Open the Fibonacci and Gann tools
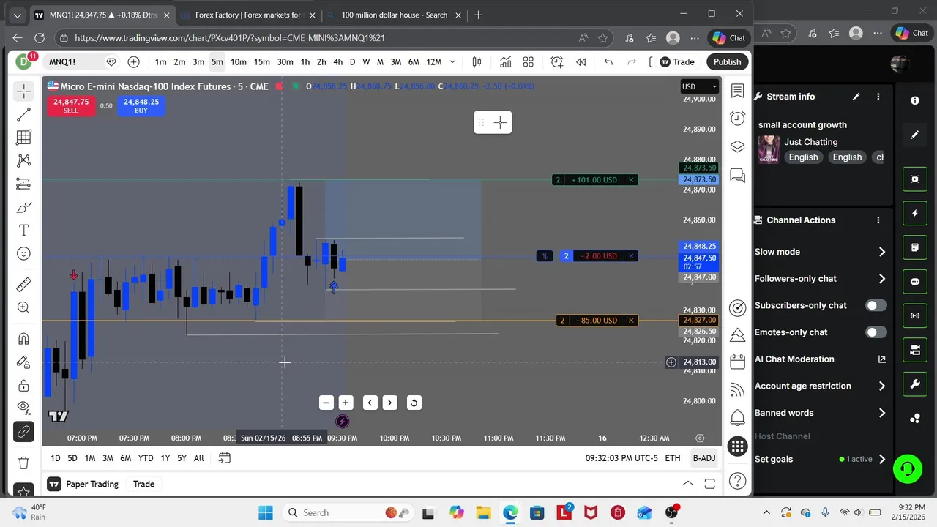Viewport: 937px width, 527px height. point(23,138)
